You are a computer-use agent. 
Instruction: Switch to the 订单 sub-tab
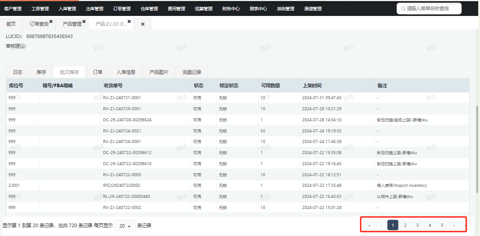(x=98, y=73)
